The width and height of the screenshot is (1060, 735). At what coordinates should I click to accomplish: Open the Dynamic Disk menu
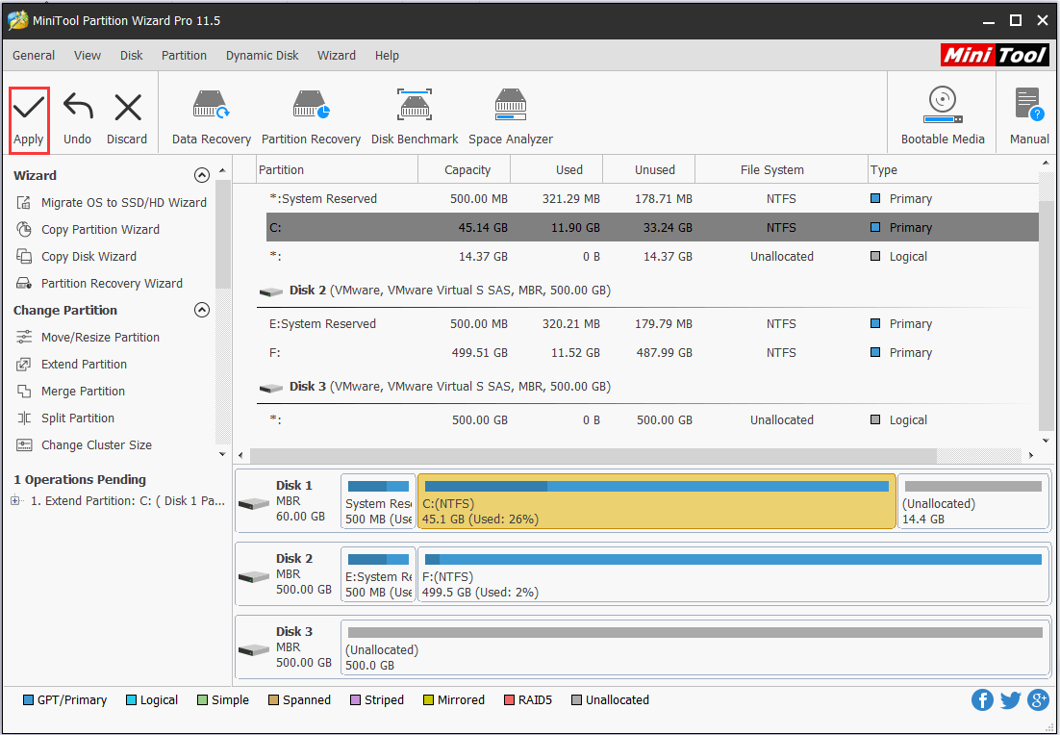(263, 56)
